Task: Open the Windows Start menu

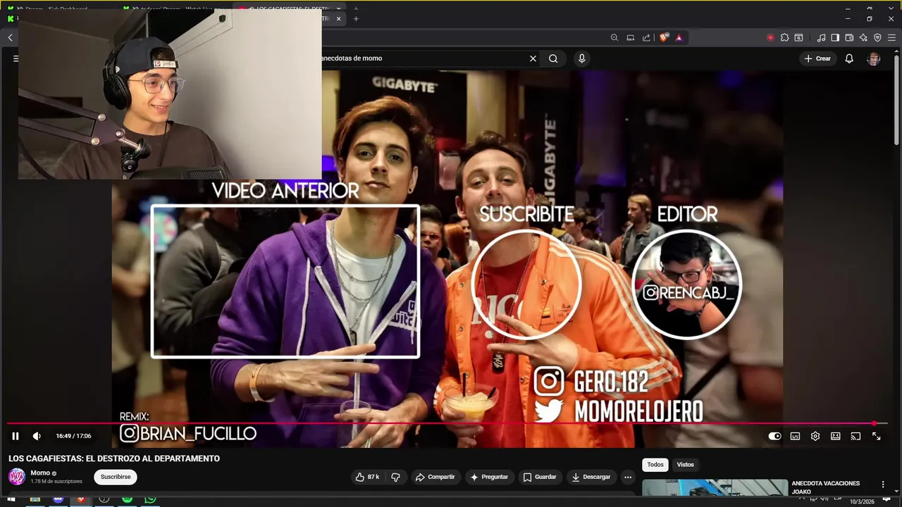Action: pyautogui.click(x=11, y=499)
